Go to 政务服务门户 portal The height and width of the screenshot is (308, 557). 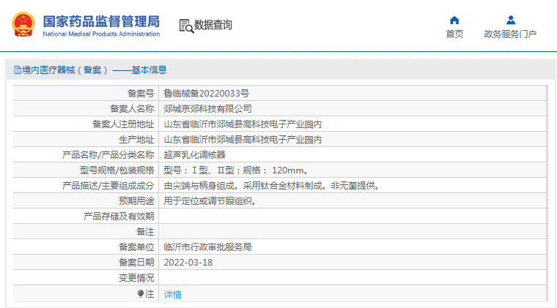510,34
